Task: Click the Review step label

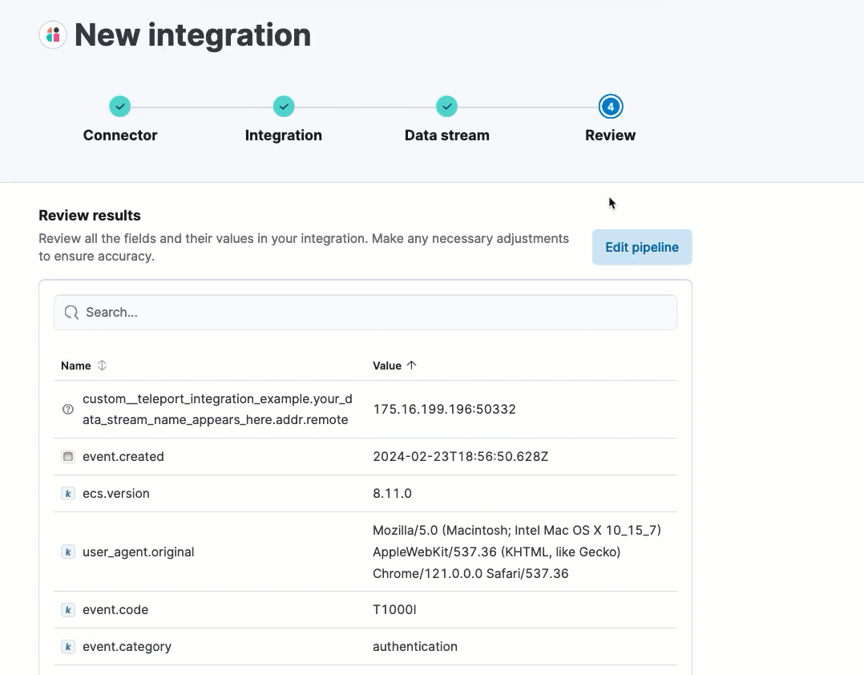Action: (610, 135)
